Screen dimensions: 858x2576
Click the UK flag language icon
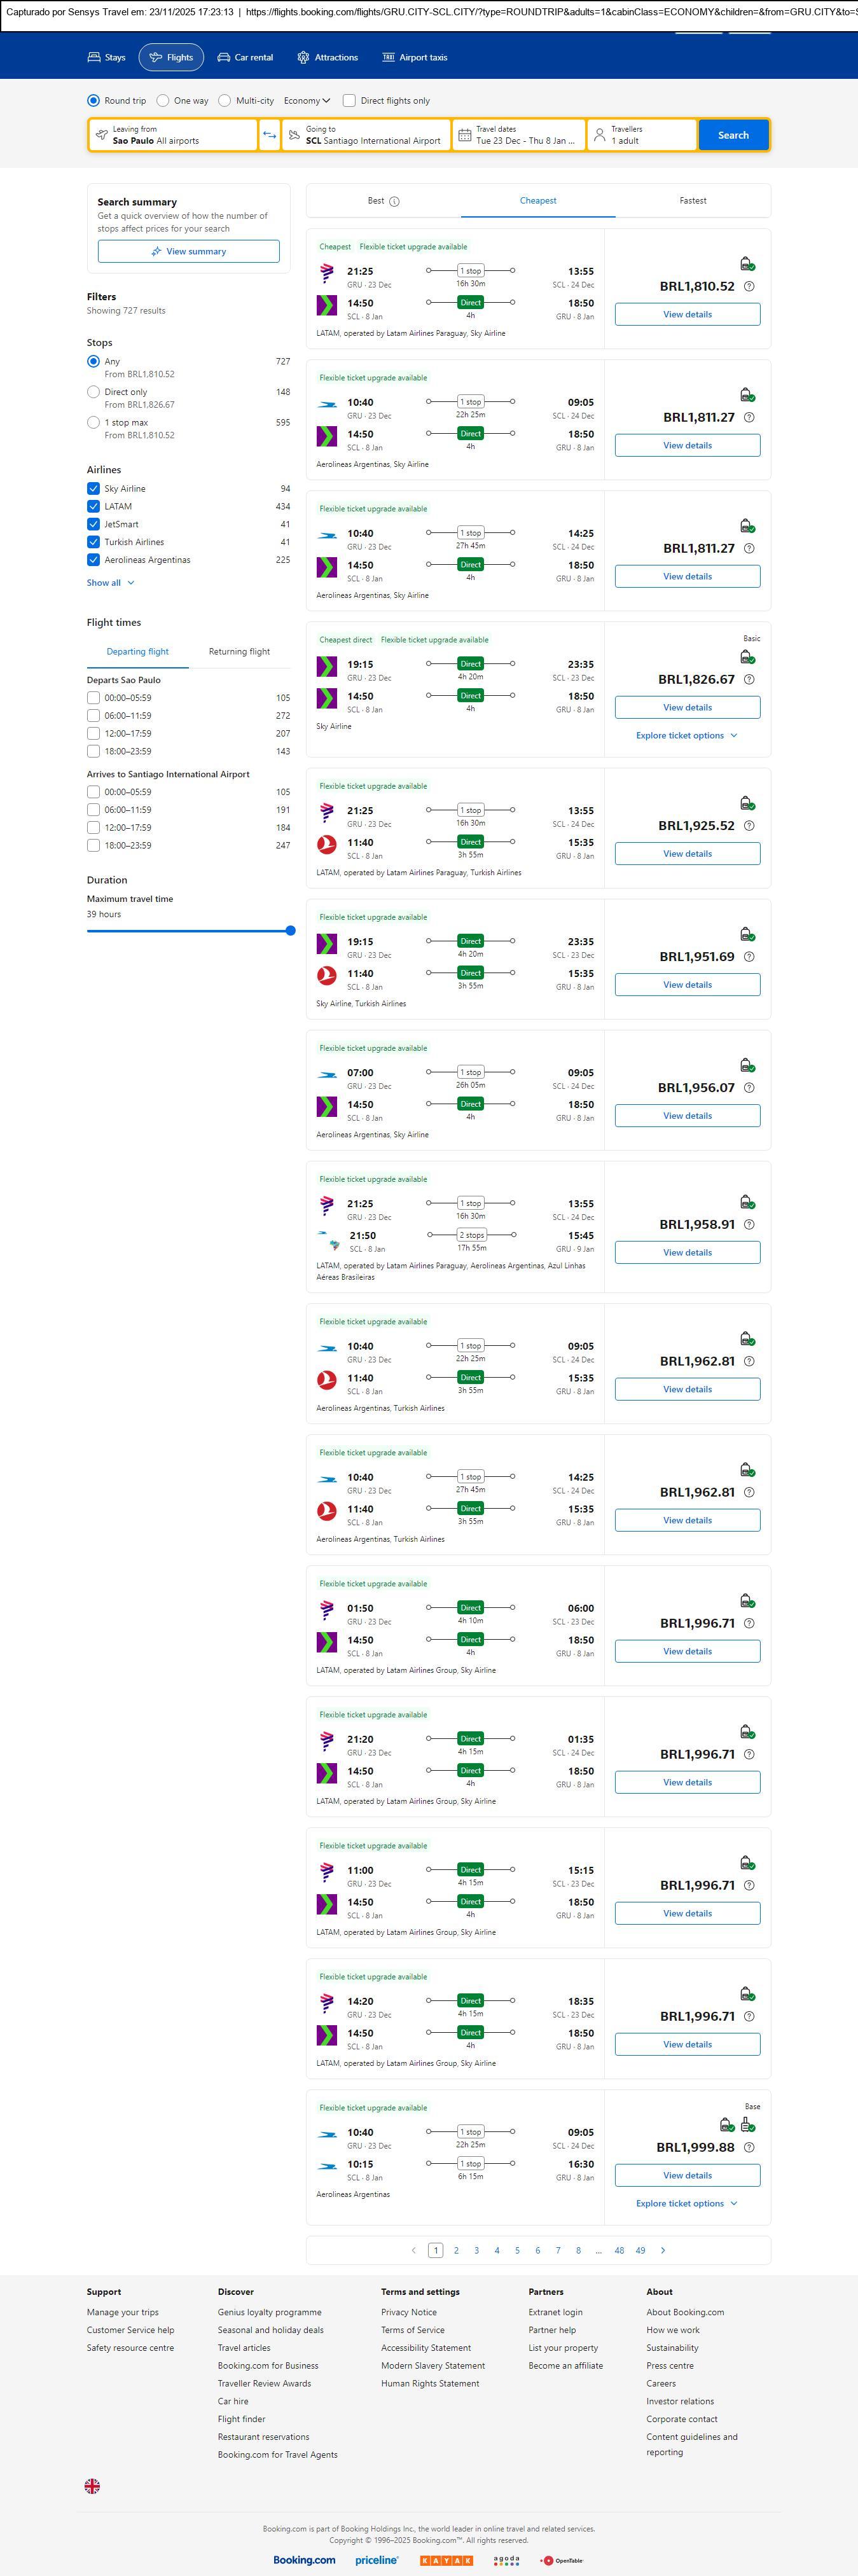92,2486
